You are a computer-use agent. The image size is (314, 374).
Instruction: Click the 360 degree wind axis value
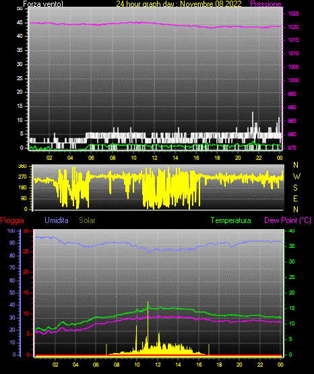pyautogui.click(x=22, y=166)
